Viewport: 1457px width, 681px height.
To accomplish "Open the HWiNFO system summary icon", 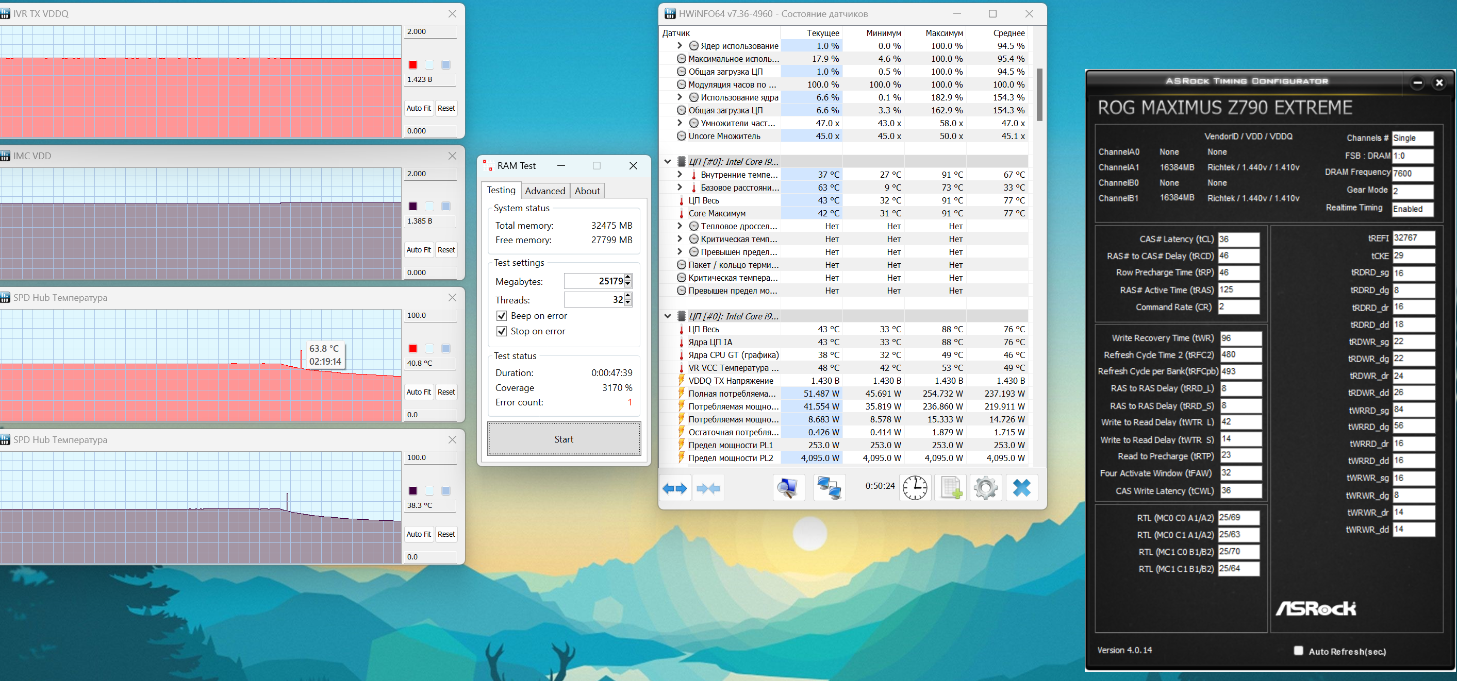I will 788,488.
